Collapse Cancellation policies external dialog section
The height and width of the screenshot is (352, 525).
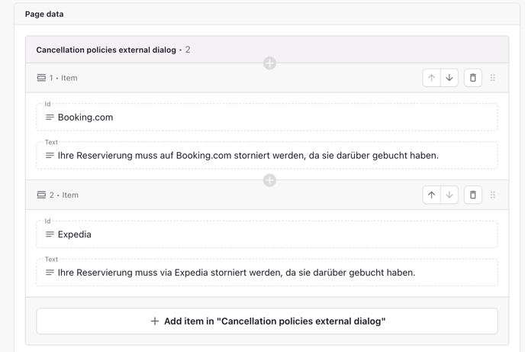pos(267,50)
